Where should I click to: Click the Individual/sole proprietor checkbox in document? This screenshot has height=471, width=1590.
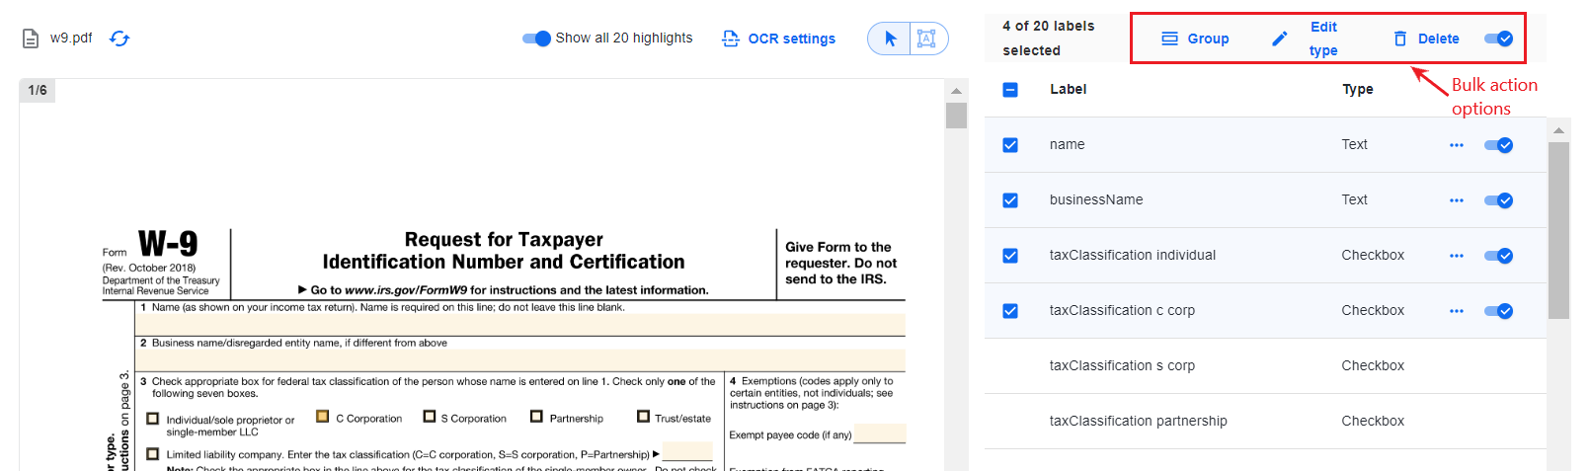pyautogui.click(x=152, y=419)
